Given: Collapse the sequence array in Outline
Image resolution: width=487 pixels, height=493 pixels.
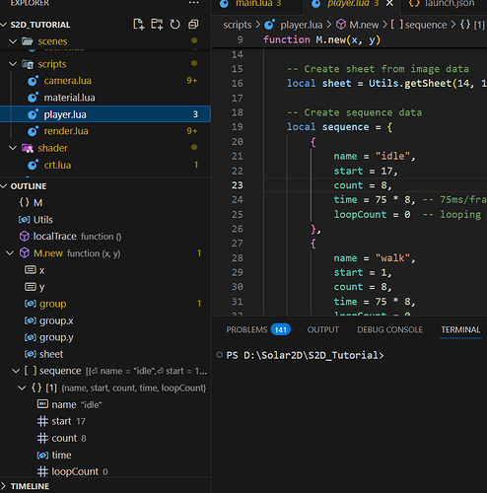Looking at the screenshot, I should (x=16, y=371).
